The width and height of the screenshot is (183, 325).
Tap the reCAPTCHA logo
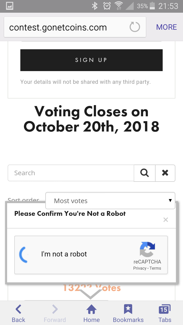tap(147, 249)
